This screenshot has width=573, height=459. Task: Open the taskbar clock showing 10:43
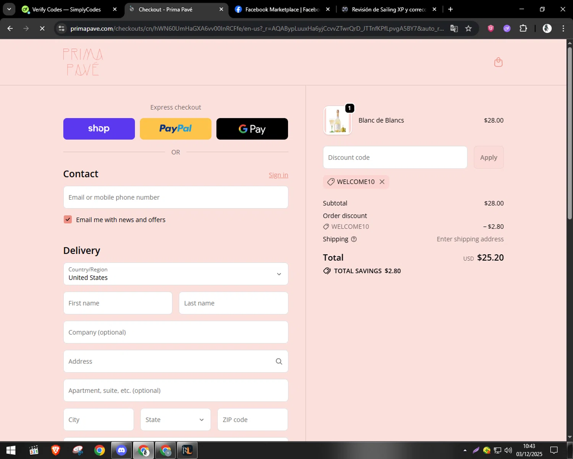529,450
